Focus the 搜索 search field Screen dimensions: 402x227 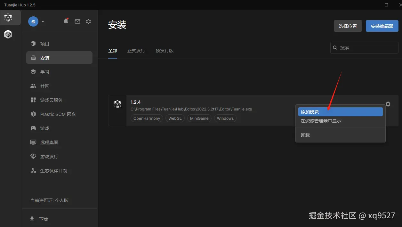click(x=364, y=48)
